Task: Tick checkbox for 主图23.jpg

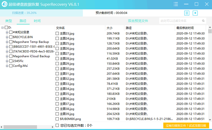Action: pos(57,34)
